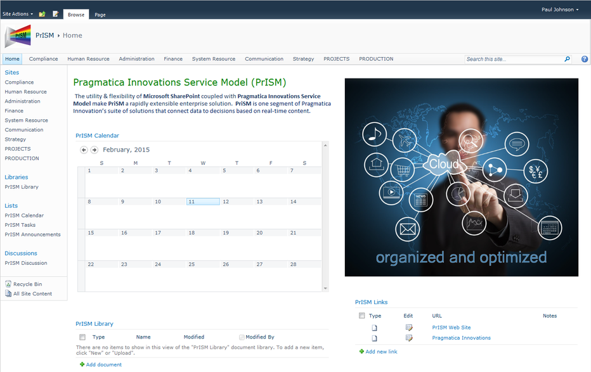The image size is (591, 372).
Task: Select all items checkbox in PrISM Links
Action: 362,316
